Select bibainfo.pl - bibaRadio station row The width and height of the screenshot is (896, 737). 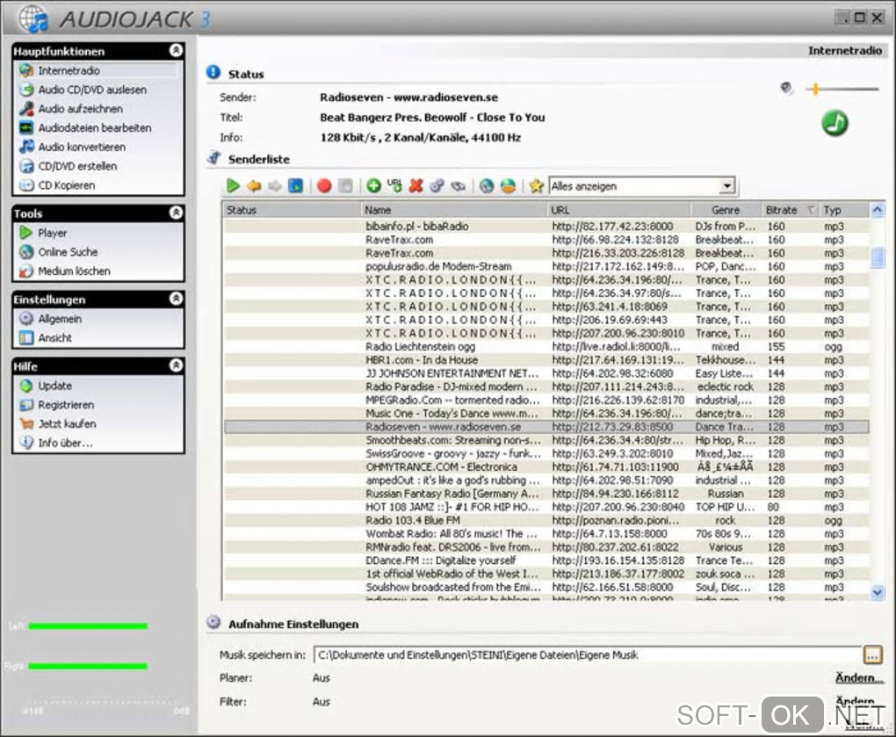click(546, 227)
